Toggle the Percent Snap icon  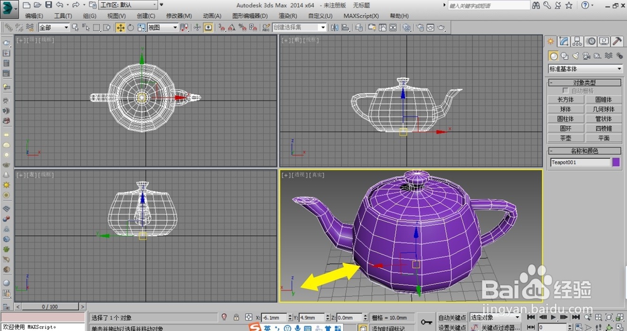[242, 28]
